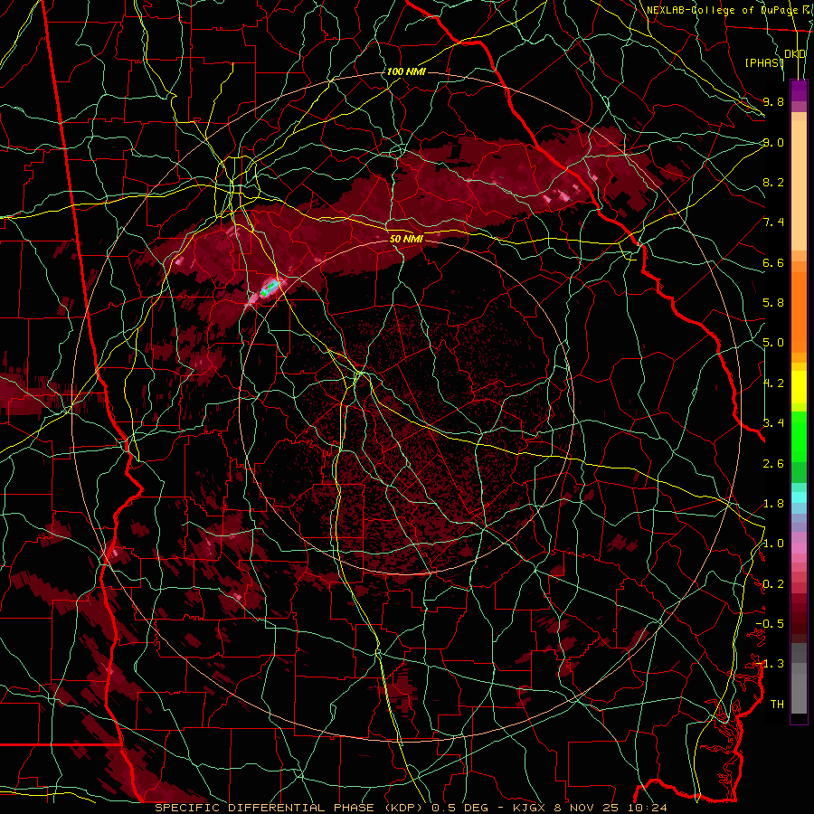The height and width of the screenshot is (814, 814).
Task: Click the 1.0 value on the color scale
Action: click(x=773, y=544)
